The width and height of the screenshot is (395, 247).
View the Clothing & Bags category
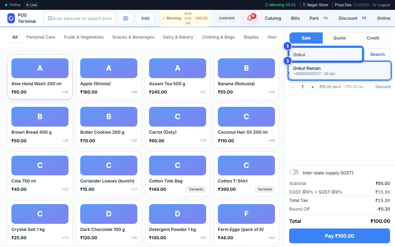coord(218,37)
